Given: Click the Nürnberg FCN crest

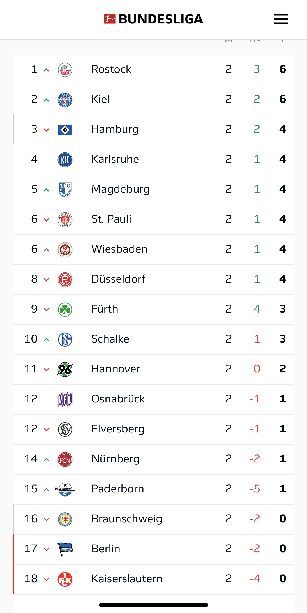Looking at the screenshot, I should (65, 459).
